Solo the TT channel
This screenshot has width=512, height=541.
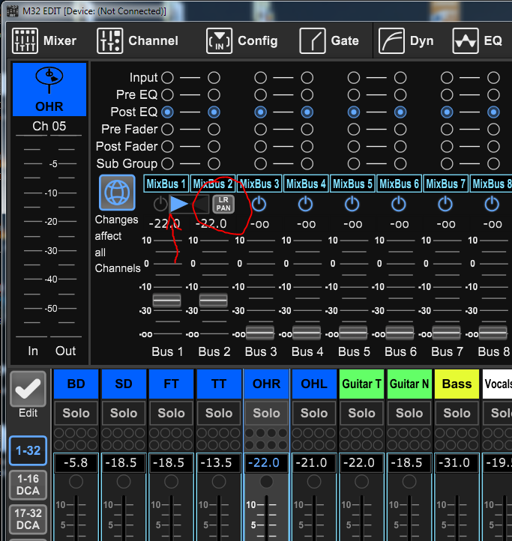[219, 413]
